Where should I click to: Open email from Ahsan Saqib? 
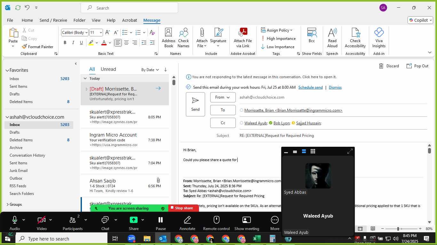125,186
